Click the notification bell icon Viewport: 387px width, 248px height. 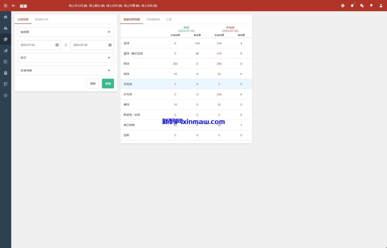[352, 6]
